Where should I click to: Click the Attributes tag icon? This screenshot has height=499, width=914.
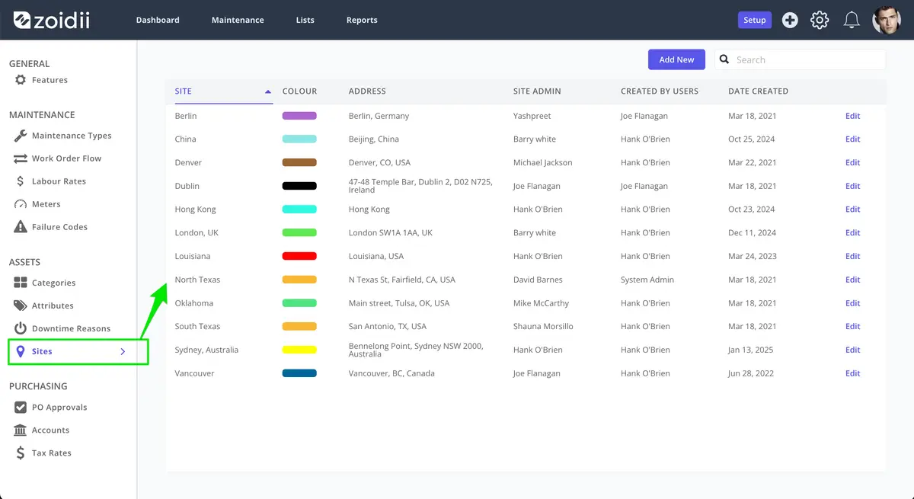pos(21,305)
